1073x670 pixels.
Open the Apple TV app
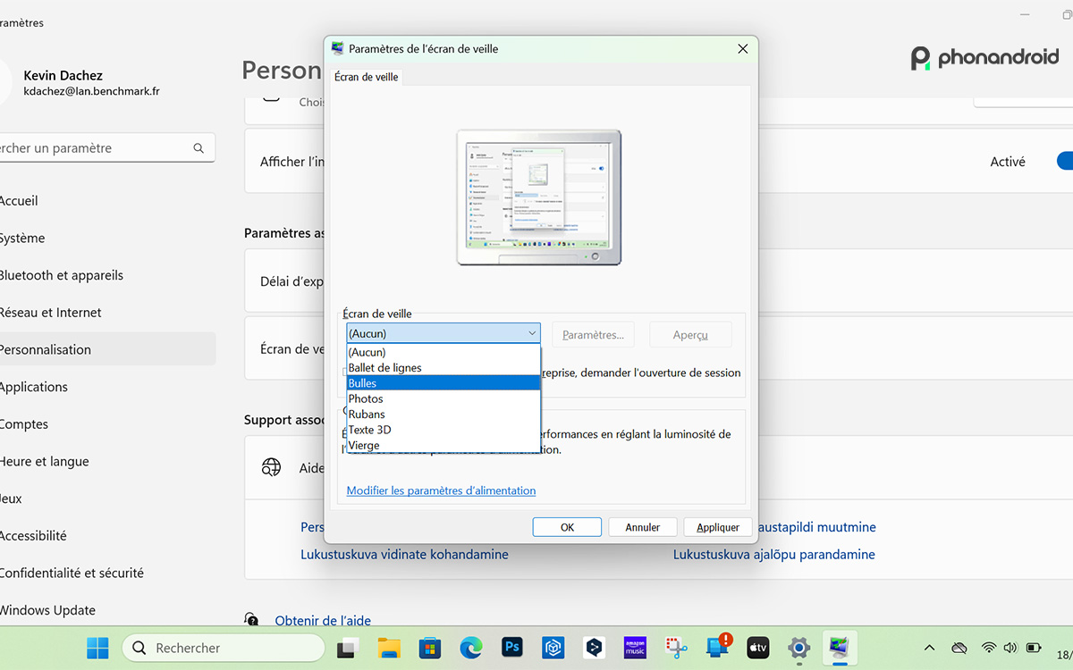click(757, 648)
